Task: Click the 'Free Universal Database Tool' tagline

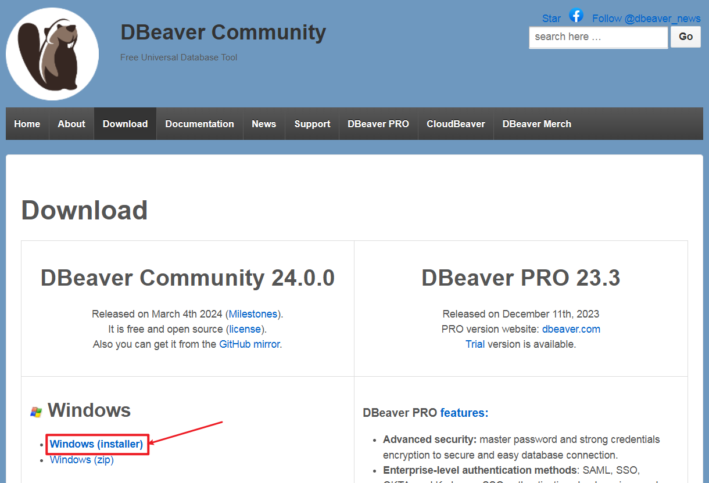Action: coord(179,57)
